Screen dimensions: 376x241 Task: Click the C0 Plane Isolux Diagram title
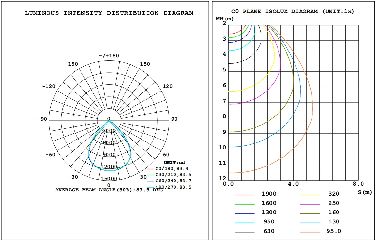292,11
